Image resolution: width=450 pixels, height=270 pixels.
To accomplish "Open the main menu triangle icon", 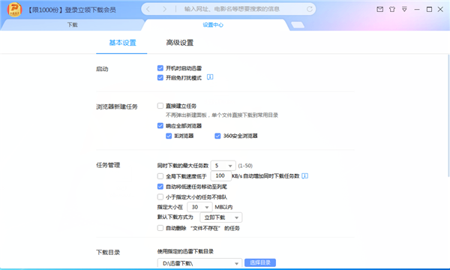I will 404,10.
